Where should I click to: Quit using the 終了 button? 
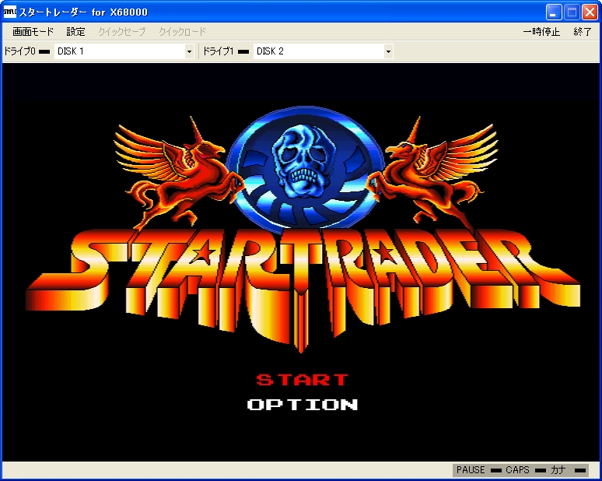click(583, 31)
